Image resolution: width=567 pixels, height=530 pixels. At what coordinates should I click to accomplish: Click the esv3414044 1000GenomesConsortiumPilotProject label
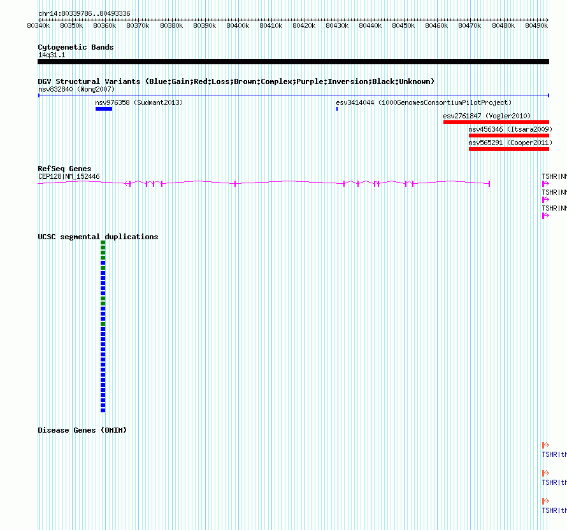point(424,102)
